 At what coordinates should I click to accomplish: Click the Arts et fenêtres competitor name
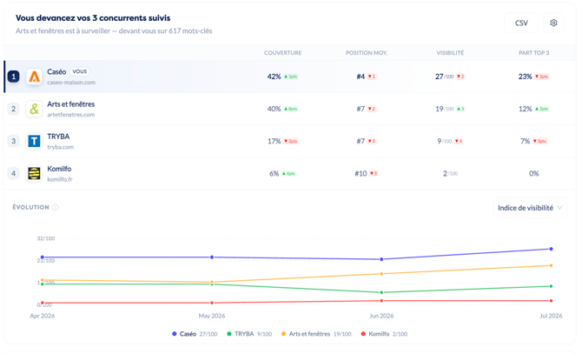point(71,104)
